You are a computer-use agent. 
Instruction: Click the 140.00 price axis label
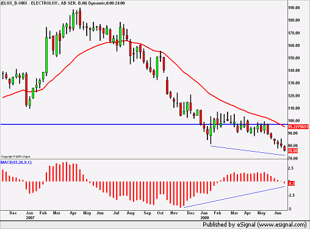click(x=294, y=71)
